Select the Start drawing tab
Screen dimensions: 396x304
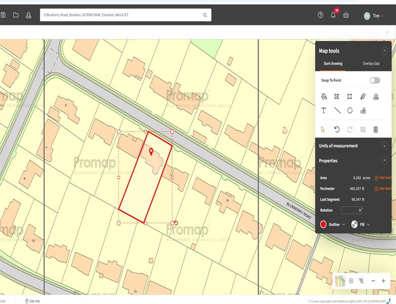333,64
